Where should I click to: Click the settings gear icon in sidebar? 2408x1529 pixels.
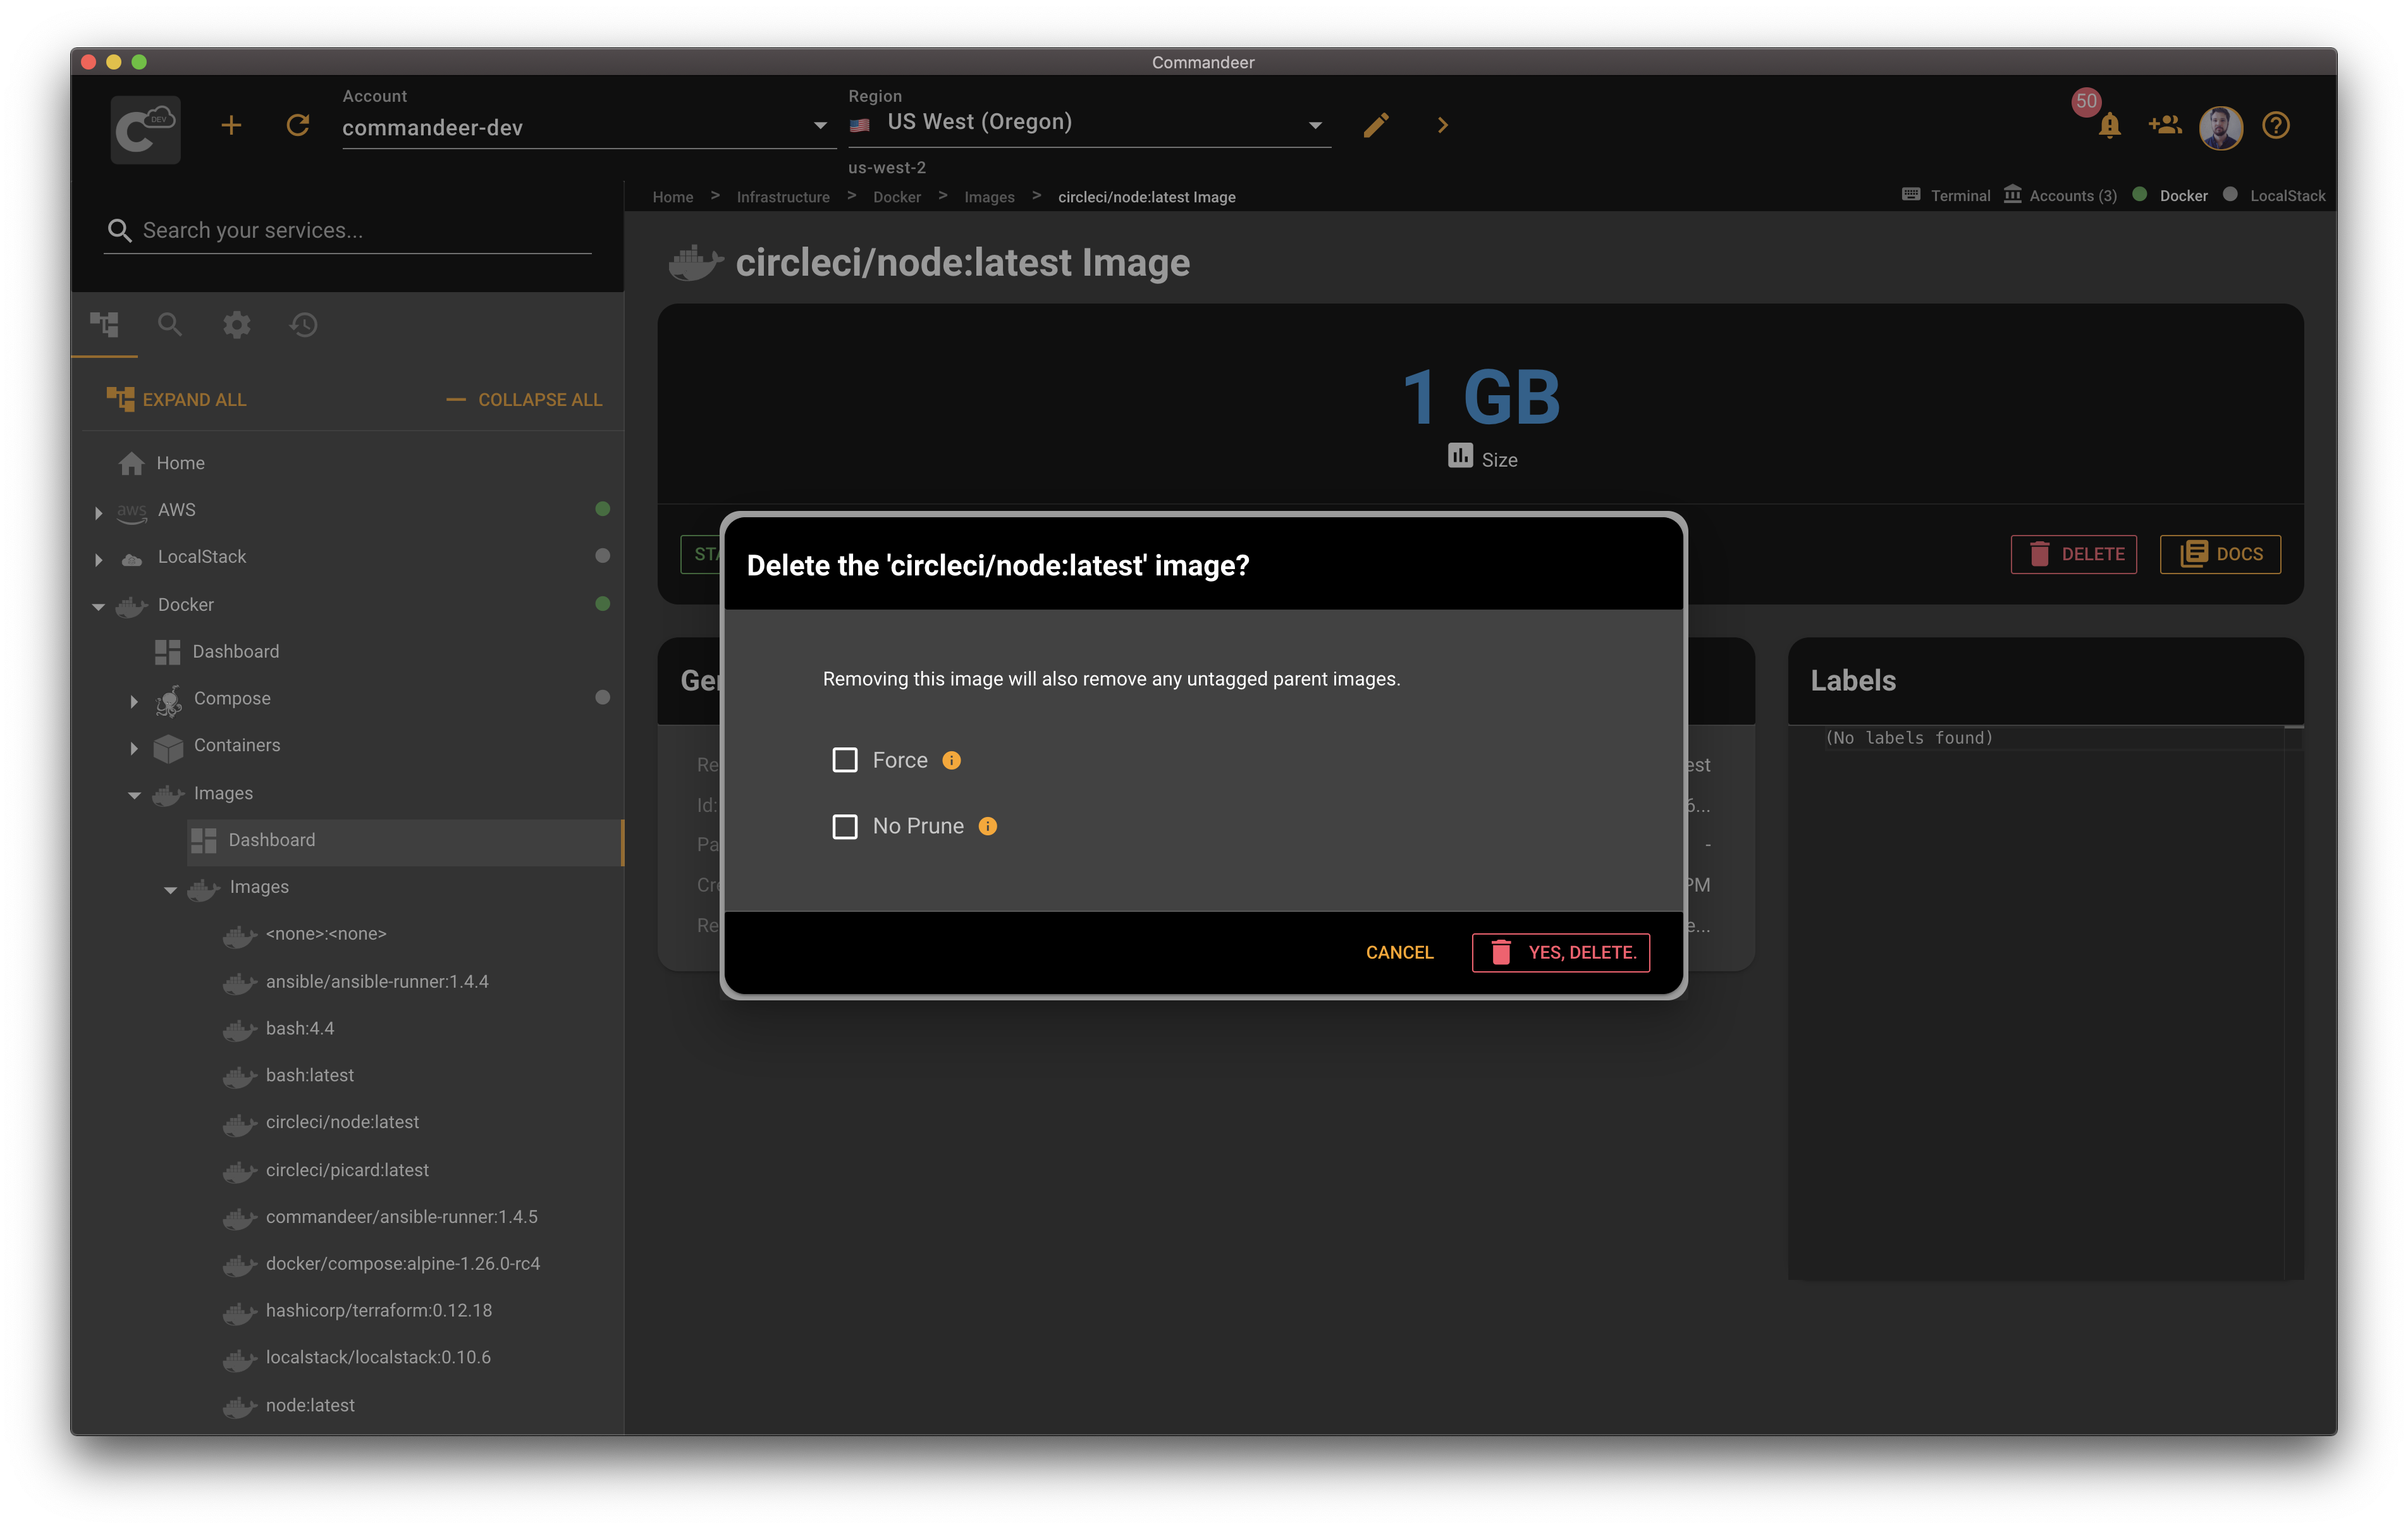tap(235, 323)
